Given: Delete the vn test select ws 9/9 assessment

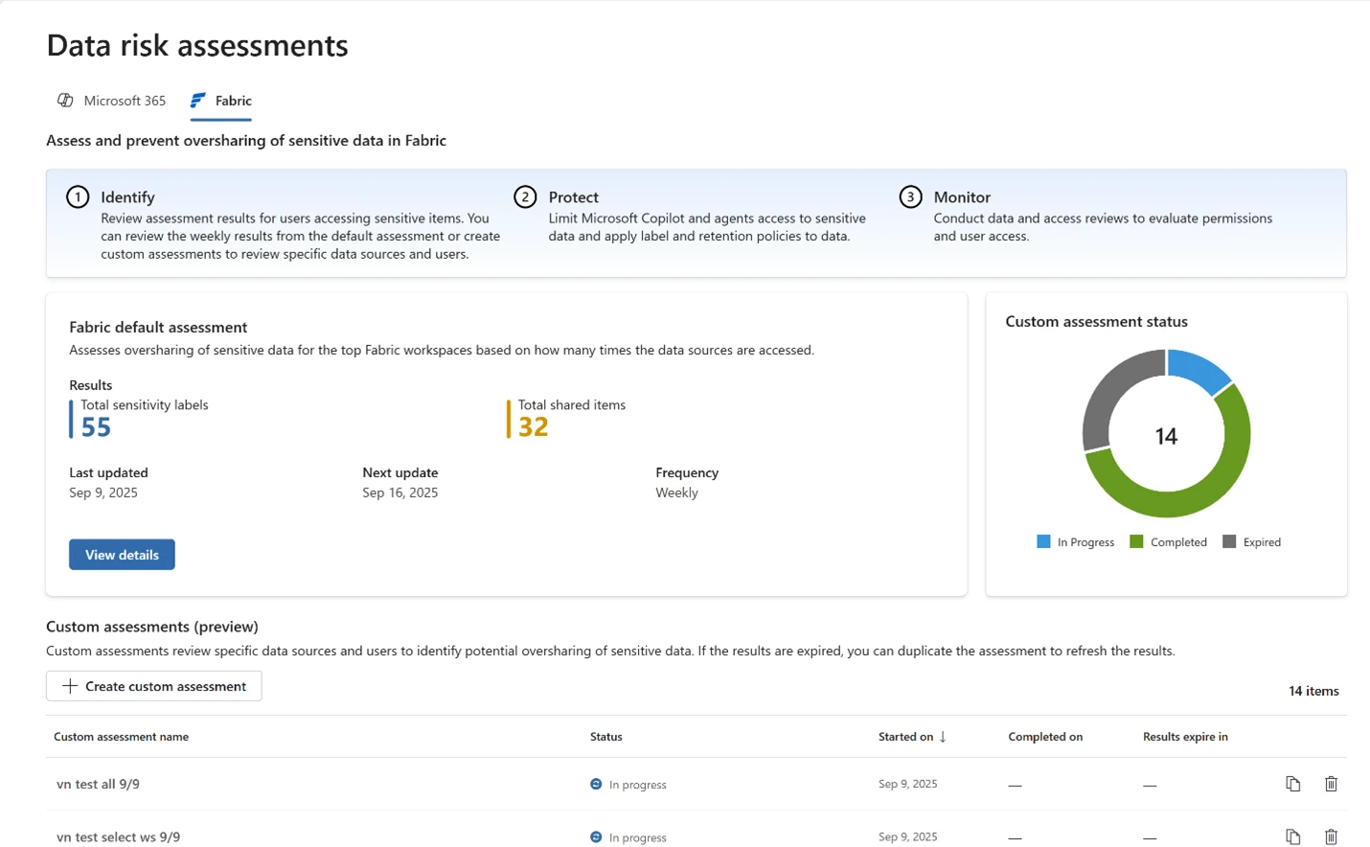Looking at the screenshot, I should point(1331,836).
